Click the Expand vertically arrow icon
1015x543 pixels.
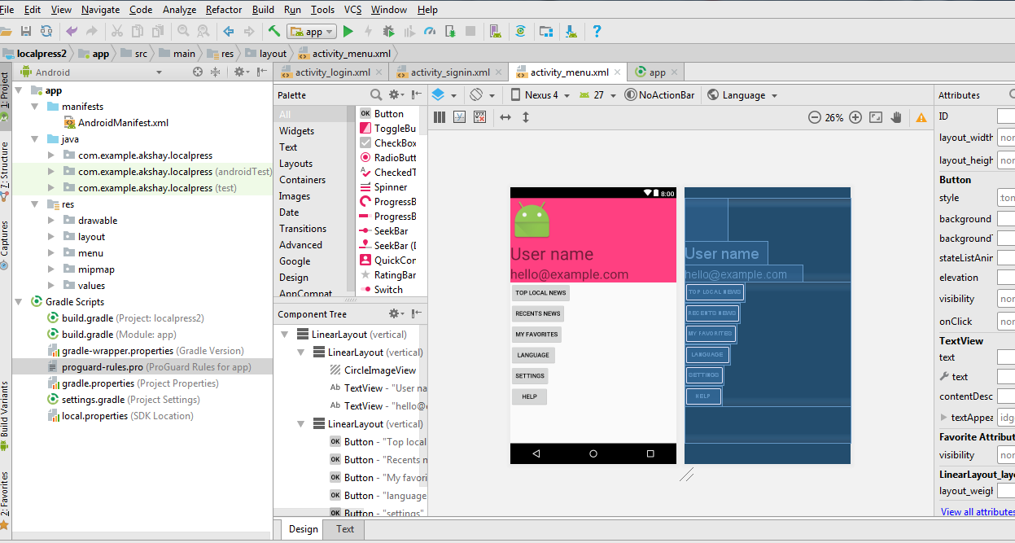point(526,117)
